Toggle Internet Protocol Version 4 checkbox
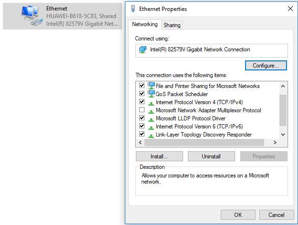Image resolution: width=298 pixels, height=225 pixels. click(x=142, y=102)
